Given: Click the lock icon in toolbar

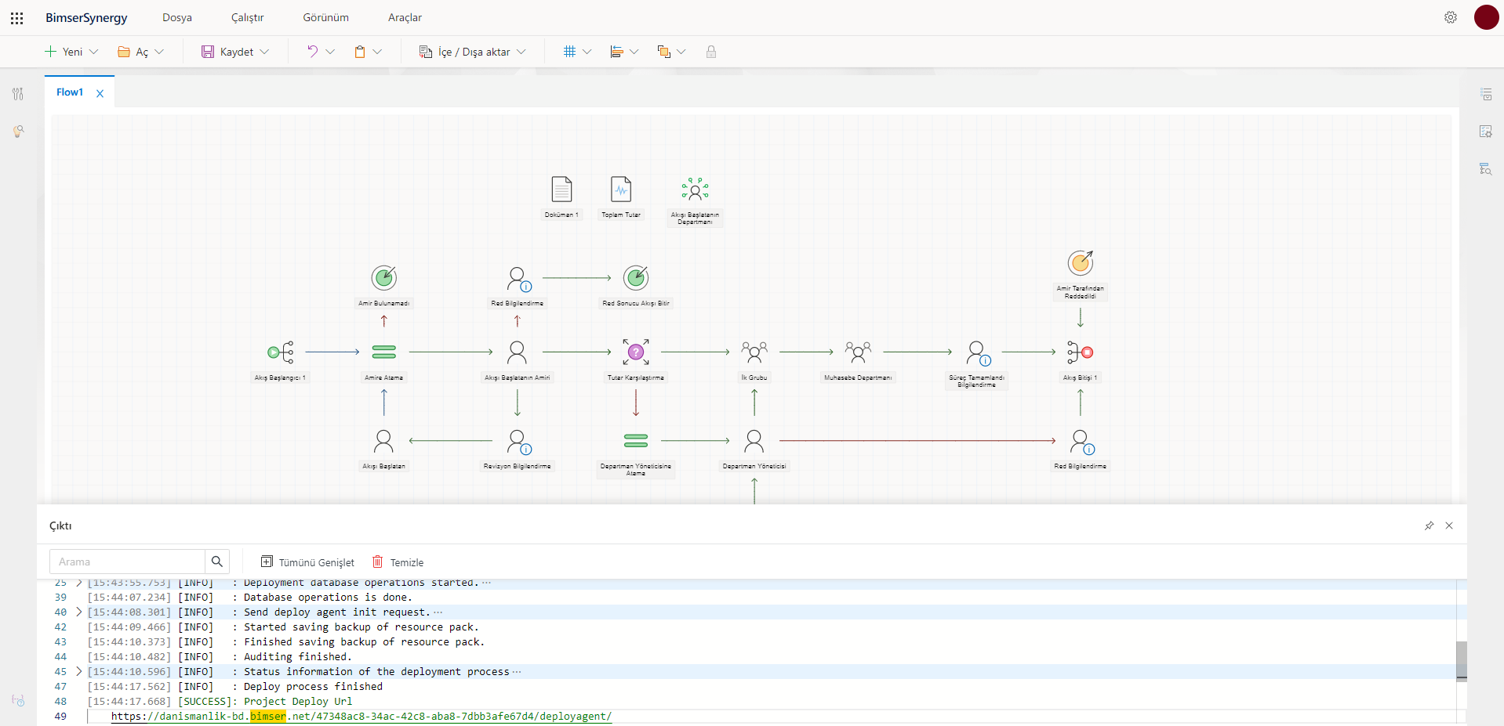Looking at the screenshot, I should (711, 52).
